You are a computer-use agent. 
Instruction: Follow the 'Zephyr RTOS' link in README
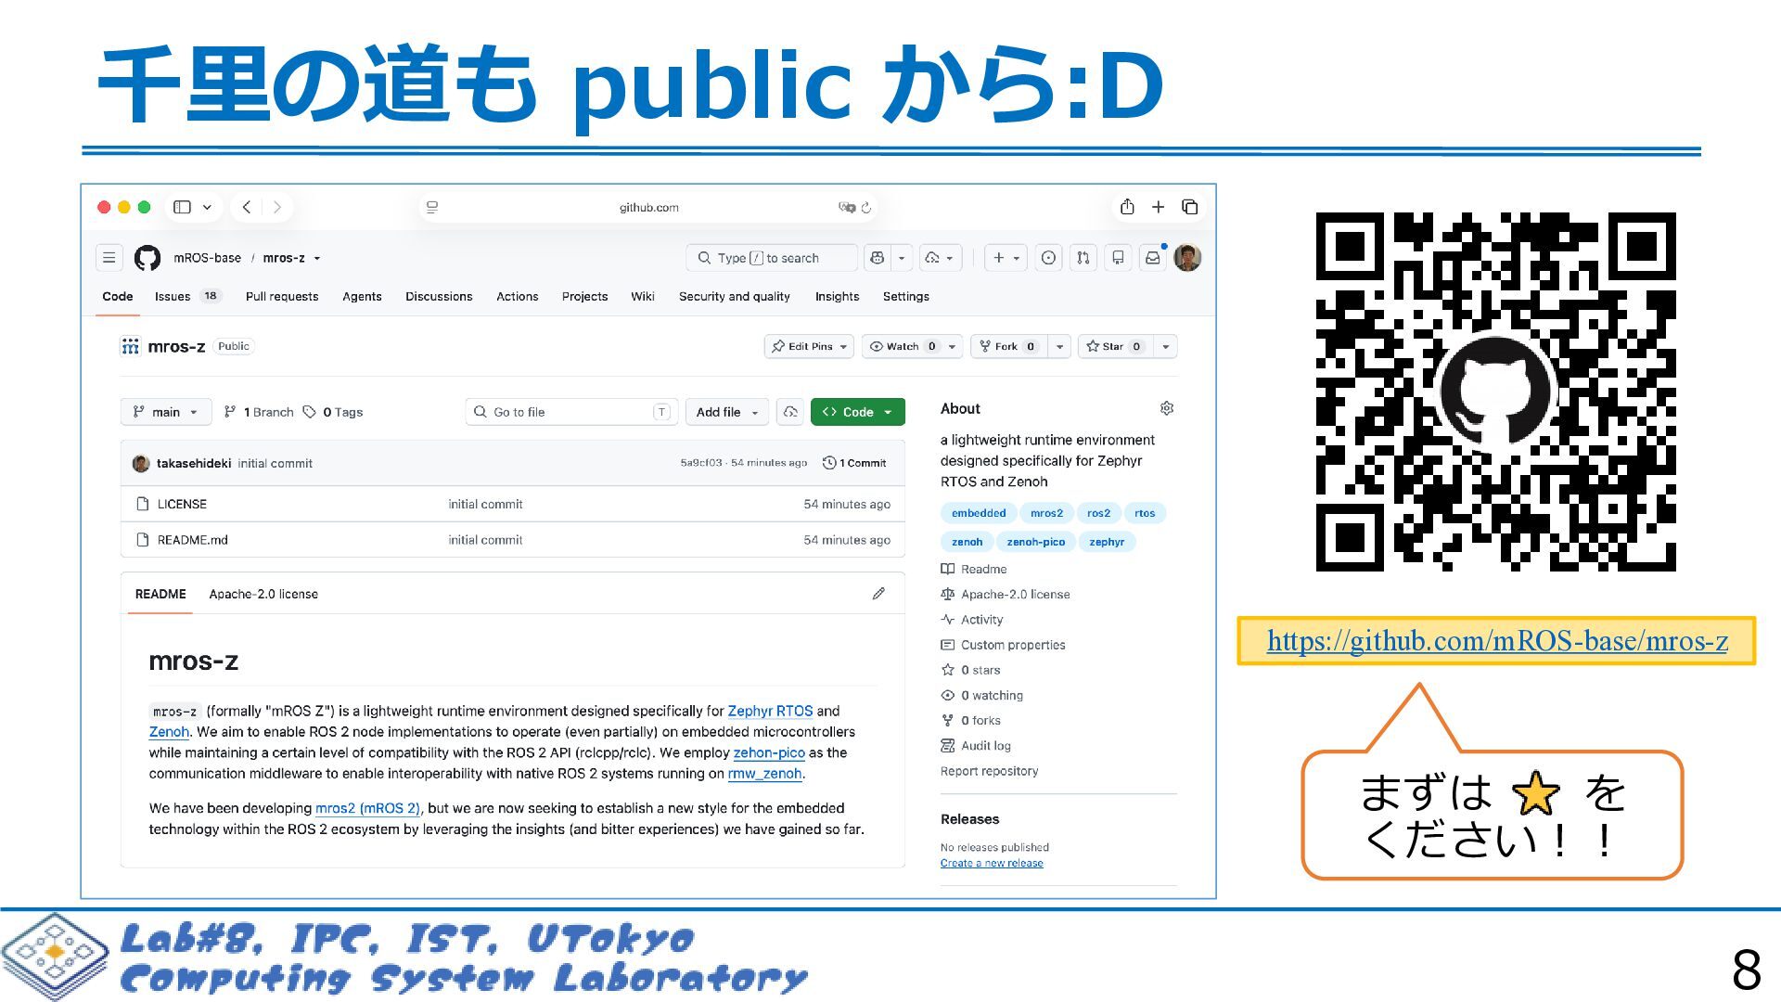pos(770,711)
